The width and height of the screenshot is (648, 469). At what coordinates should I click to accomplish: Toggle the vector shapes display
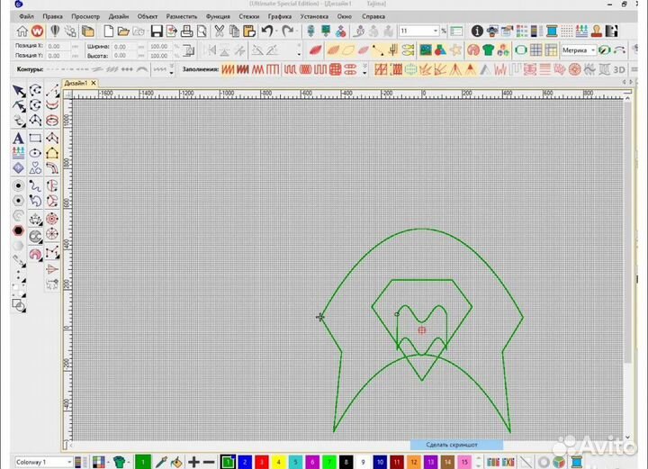point(440,50)
